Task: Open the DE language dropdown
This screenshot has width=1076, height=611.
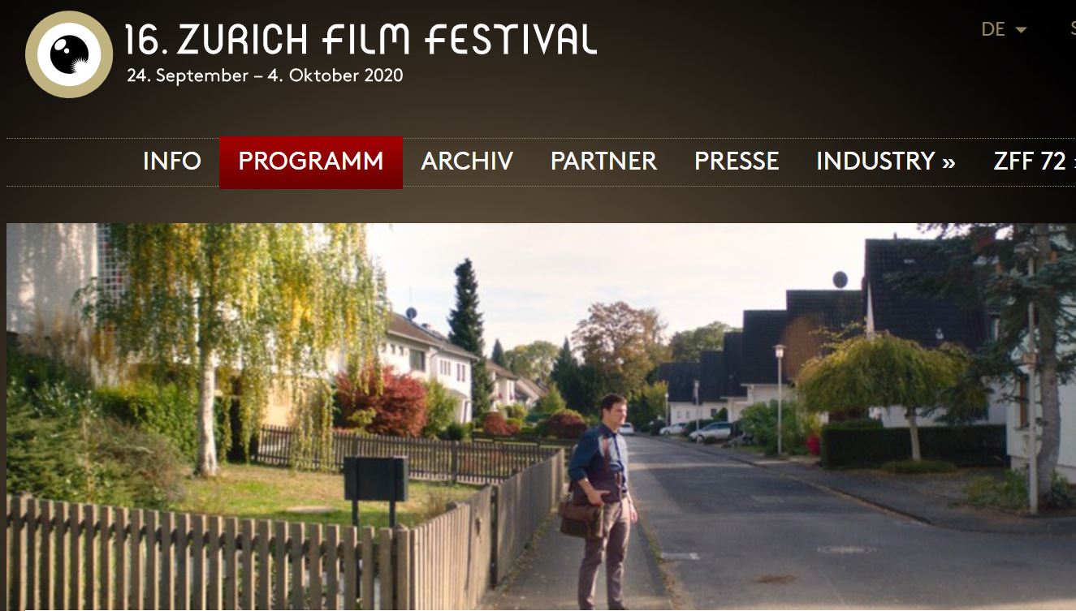Action: click(1004, 29)
